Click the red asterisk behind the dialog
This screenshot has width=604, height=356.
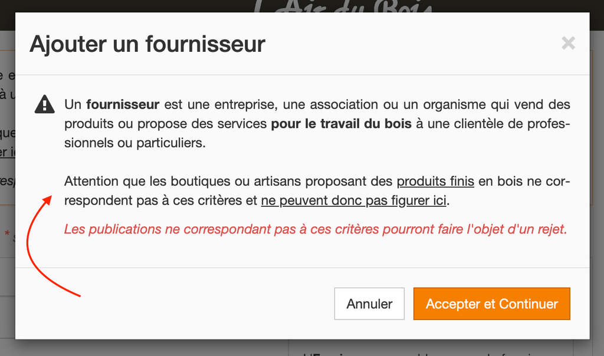point(7,234)
